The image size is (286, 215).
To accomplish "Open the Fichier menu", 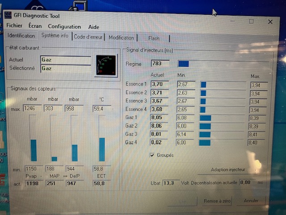I will [14, 25].
